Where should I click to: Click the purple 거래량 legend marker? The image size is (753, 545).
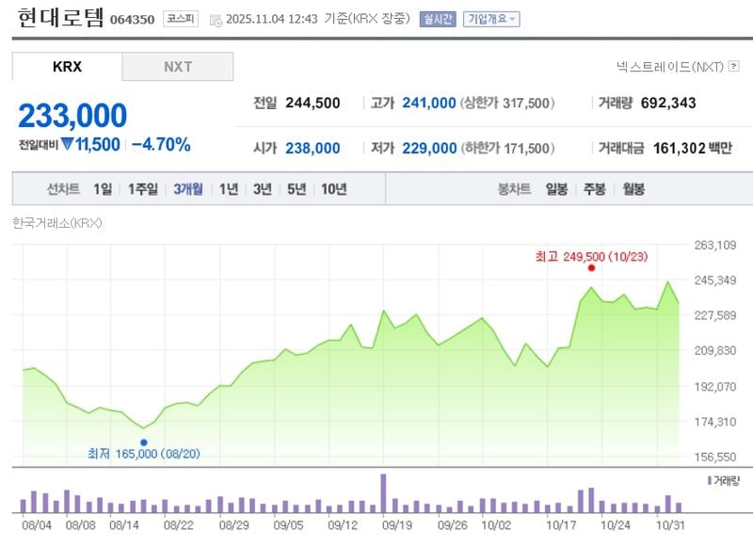[708, 480]
